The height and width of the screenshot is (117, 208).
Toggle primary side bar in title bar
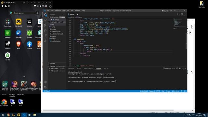tap(162, 11)
